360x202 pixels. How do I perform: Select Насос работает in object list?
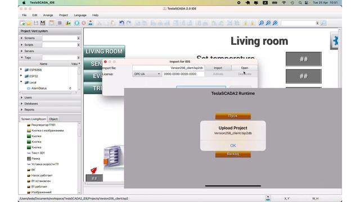coord(40,175)
